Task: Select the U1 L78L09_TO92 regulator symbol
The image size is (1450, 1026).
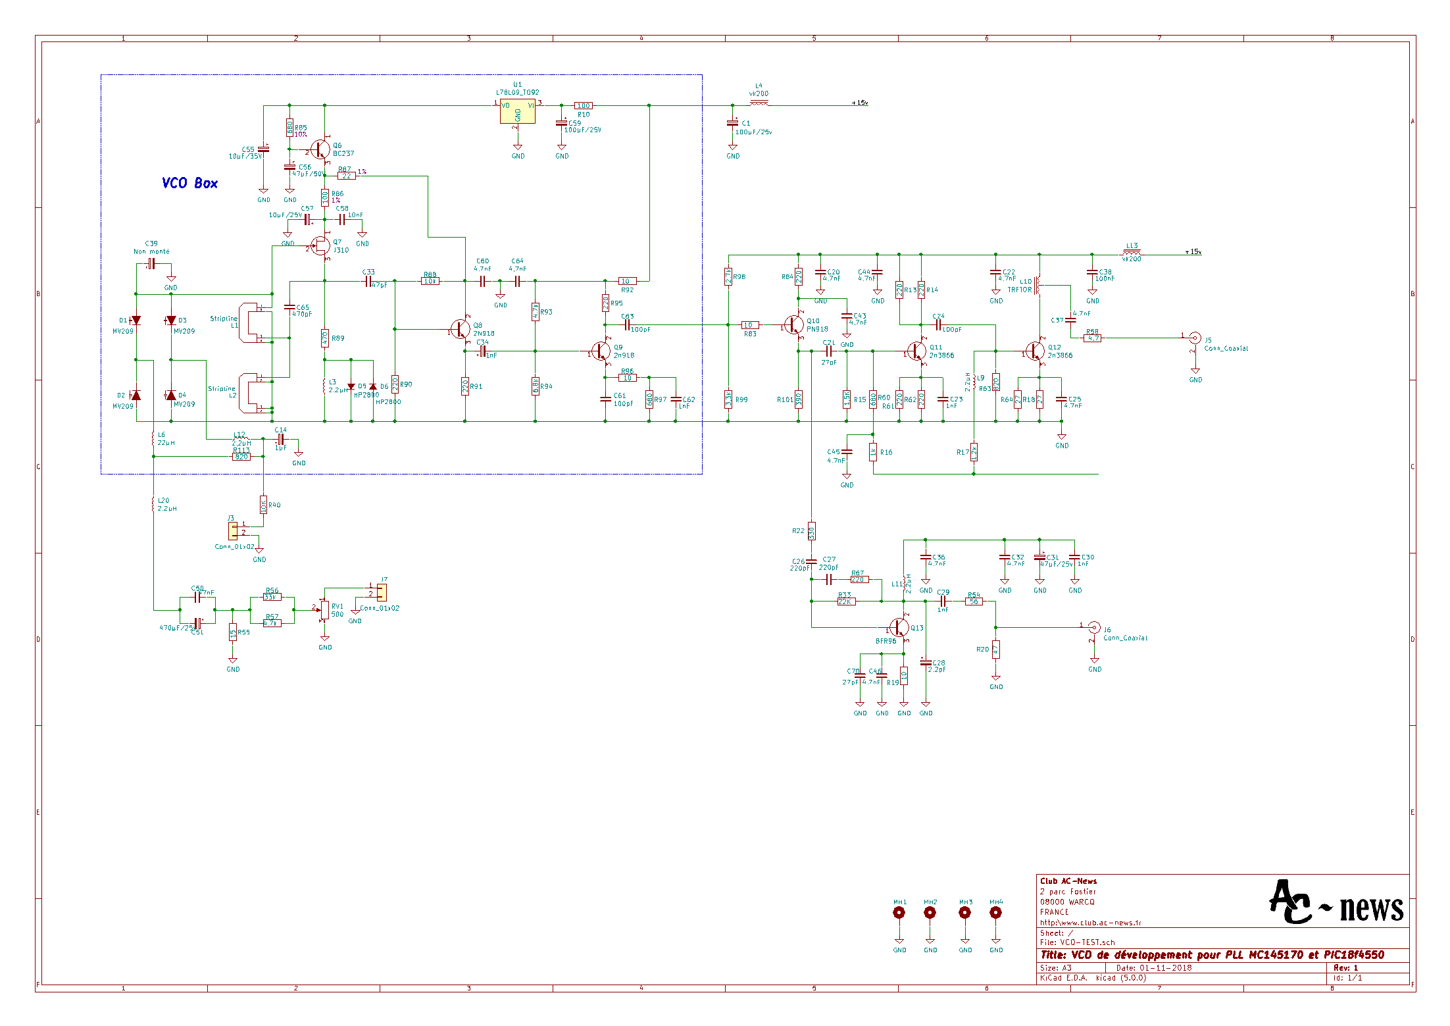Action: [x=517, y=111]
